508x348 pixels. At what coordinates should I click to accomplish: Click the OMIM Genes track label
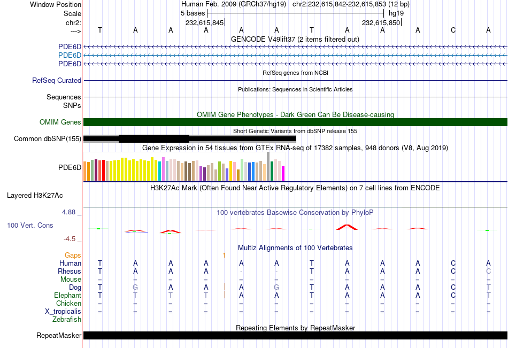click(x=60, y=122)
